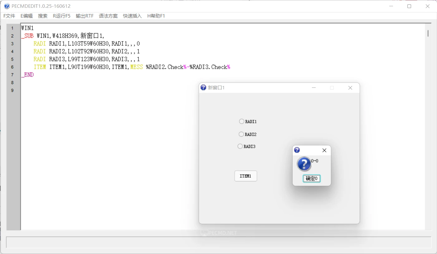Open the 搜索 menu
Image resolution: width=437 pixels, height=254 pixels.
click(x=43, y=16)
